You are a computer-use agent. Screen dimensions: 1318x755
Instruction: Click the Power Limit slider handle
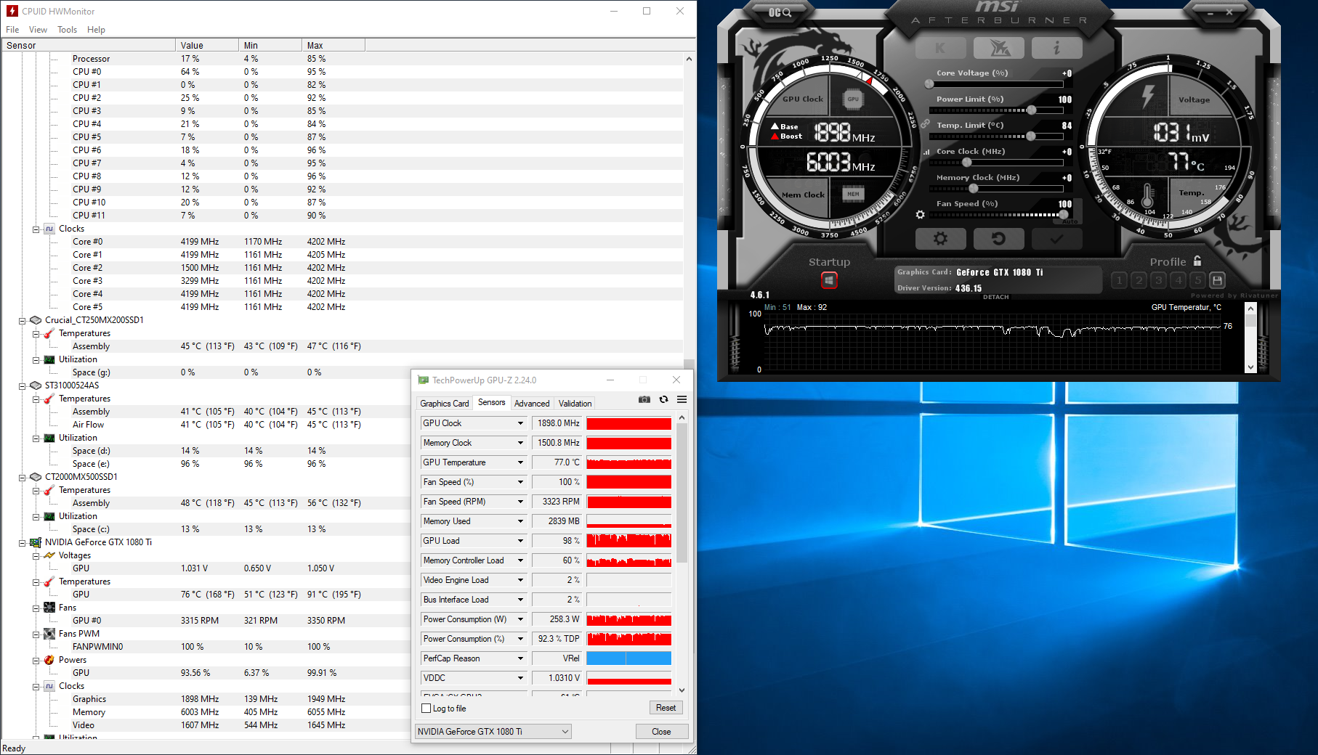click(1032, 110)
